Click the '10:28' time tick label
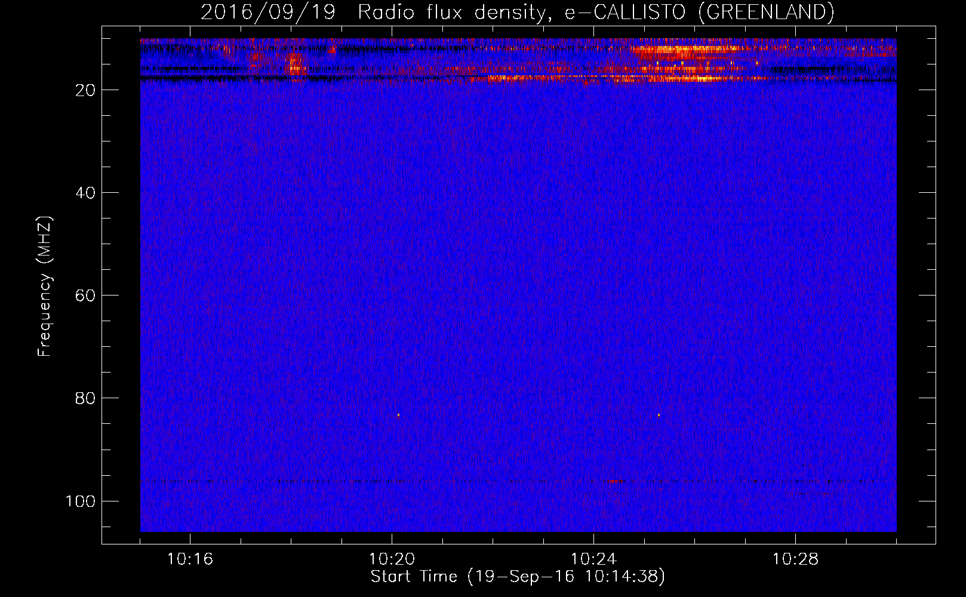The image size is (966, 597). [x=795, y=559]
